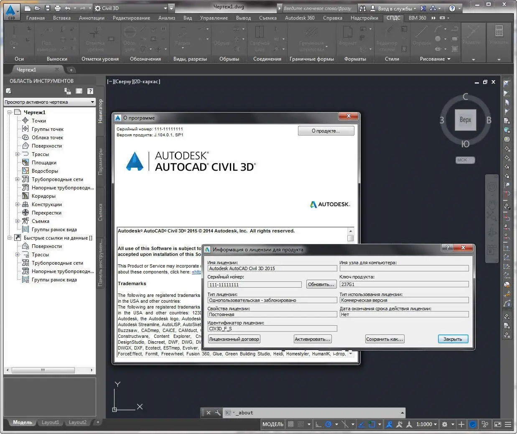Select the Точки tree item
Screen dimensions: 517x434
tap(39, 121)
